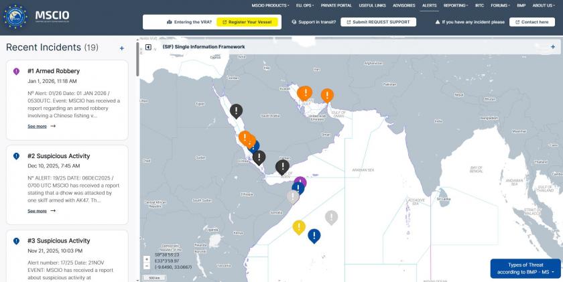
Task: Click the #2 Suspicious Activity incident title
Action: pyautogui.click(x=59, y=156)
